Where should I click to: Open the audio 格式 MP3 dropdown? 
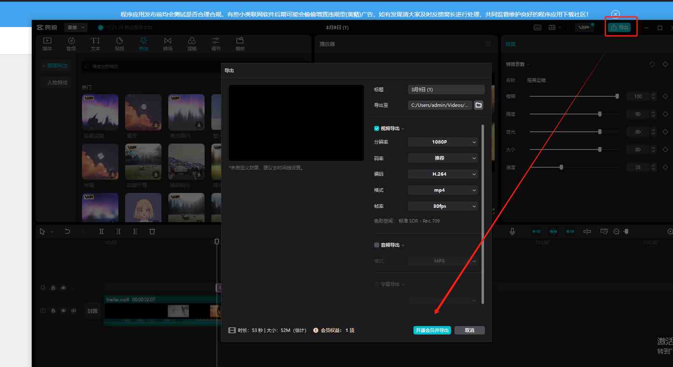pyautogui.click(x=443, y=261)
